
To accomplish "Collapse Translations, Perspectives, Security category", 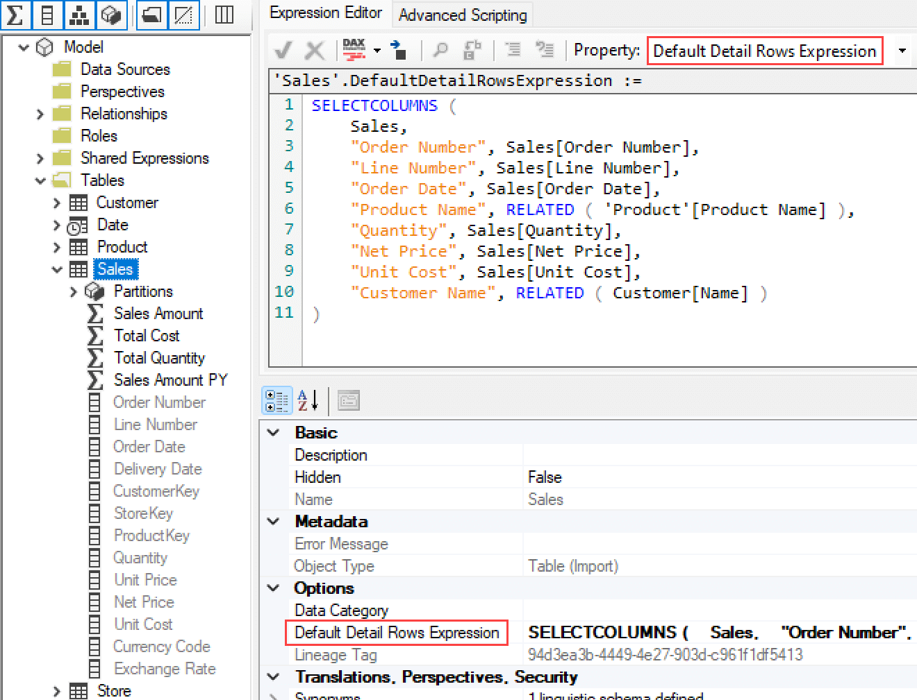I will click(274, 676).
